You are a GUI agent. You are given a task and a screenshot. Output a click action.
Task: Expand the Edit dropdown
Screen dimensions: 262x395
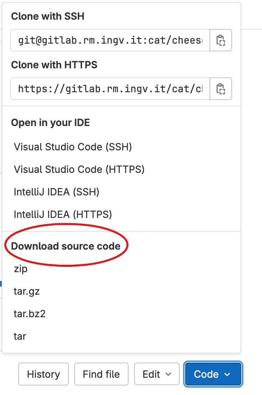[157, 374]
